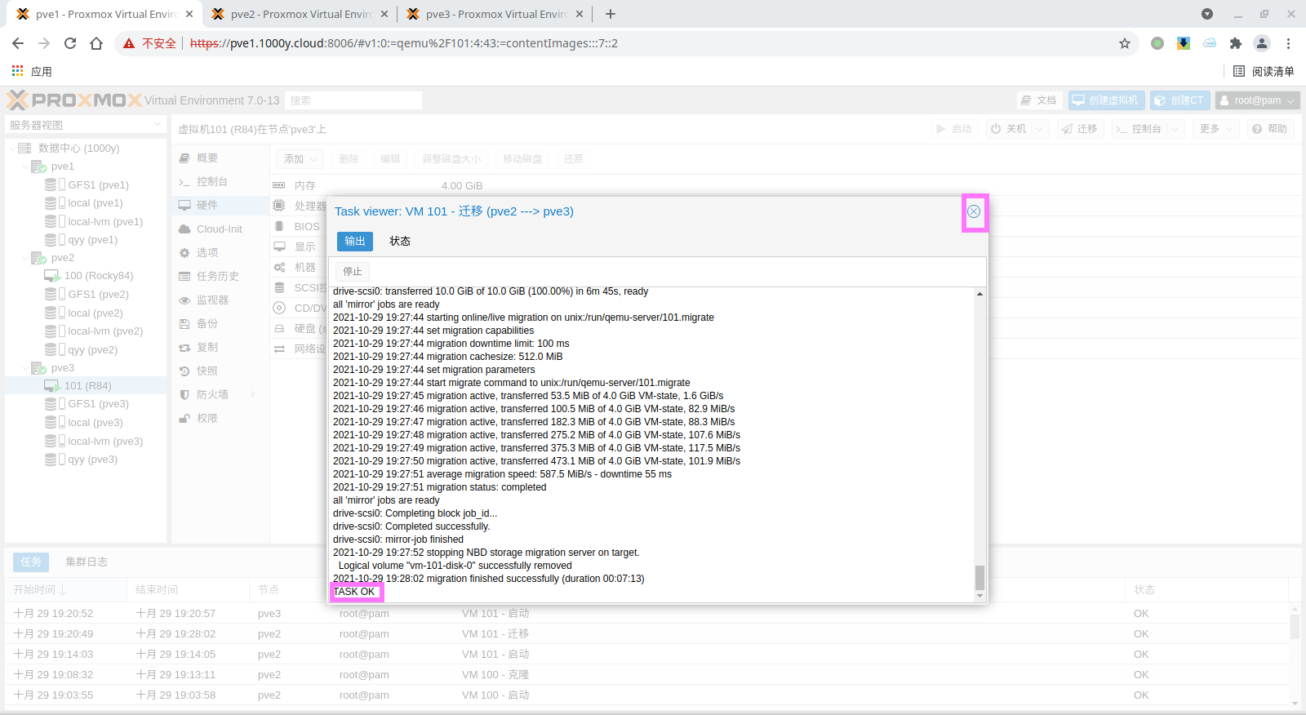Select the 输出 tab in Task viewer
Screen dimensions: 1306x715
point(354,241)
